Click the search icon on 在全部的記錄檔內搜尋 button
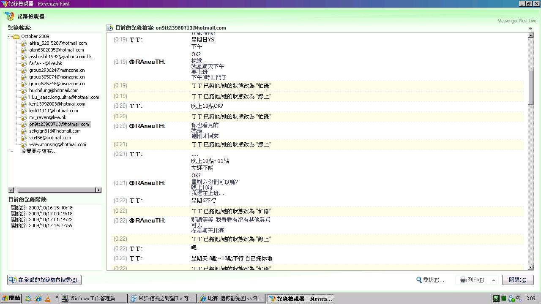 (13, 280)
